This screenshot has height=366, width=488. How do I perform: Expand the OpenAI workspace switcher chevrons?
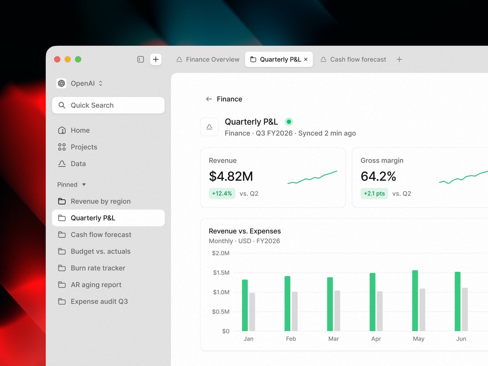pyautogui.click(x=100, y=83)
